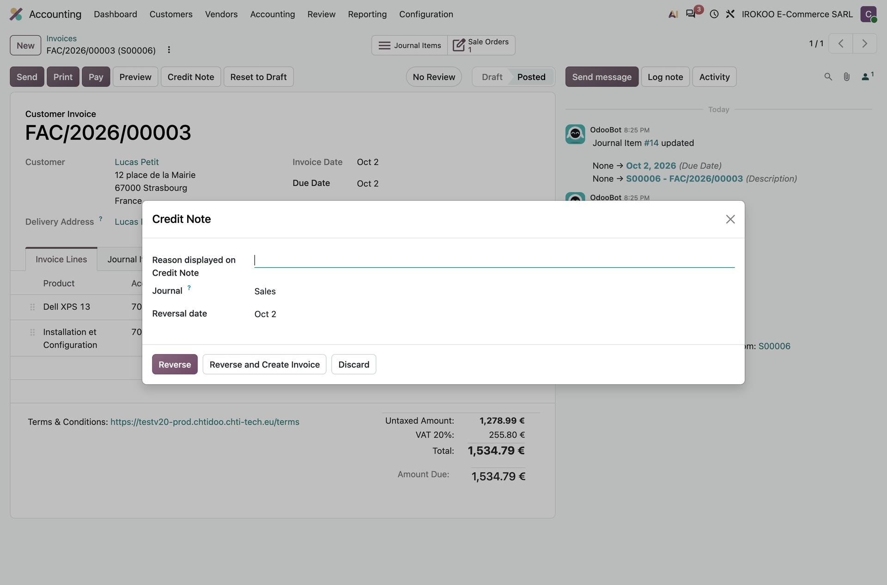Open the Reporting menu
887x585 pixels.
367,14
